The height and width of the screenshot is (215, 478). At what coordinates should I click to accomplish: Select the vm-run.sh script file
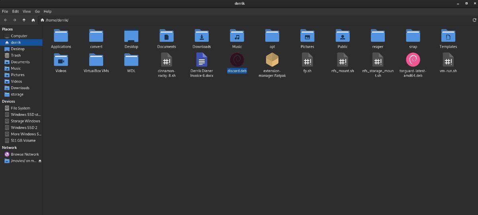[448, 60]
